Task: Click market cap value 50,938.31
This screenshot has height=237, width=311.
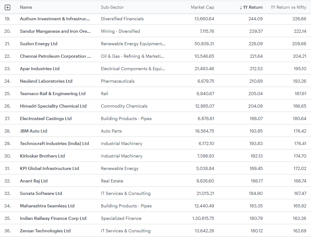Action: (204, 44)
